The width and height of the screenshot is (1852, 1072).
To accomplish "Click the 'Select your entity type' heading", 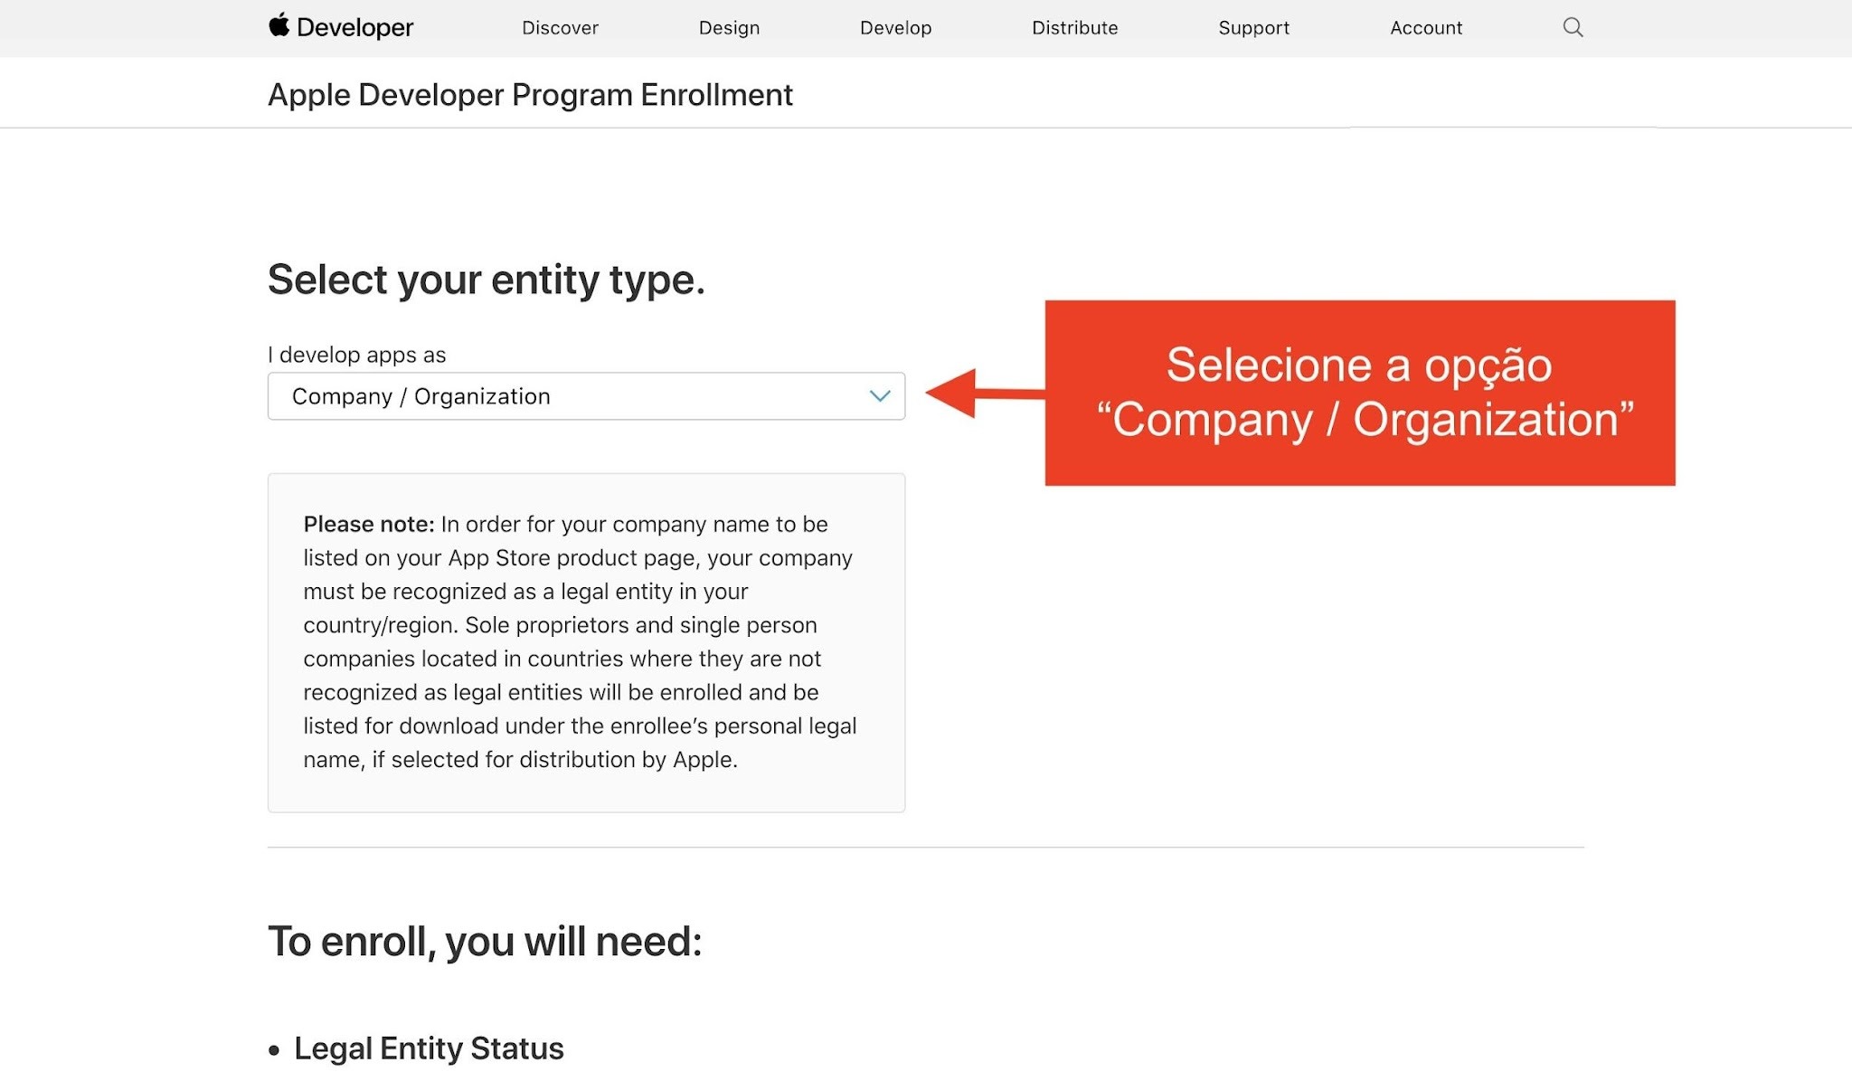I will click(x=486, y=280).
